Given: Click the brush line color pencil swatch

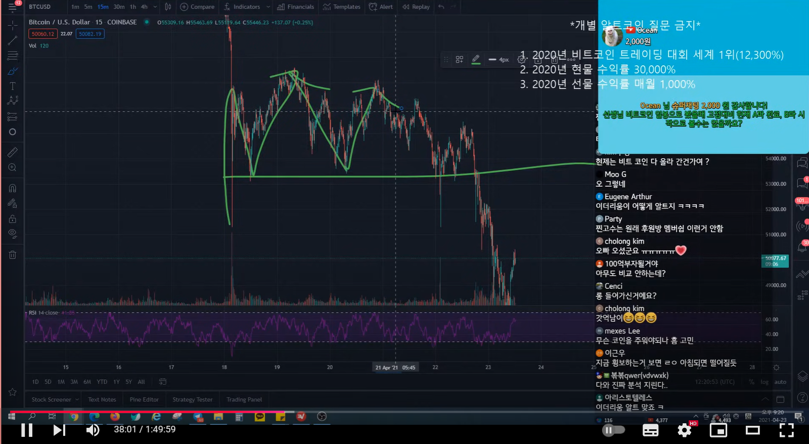Looking at the screenshot, I should click(476, 59).
